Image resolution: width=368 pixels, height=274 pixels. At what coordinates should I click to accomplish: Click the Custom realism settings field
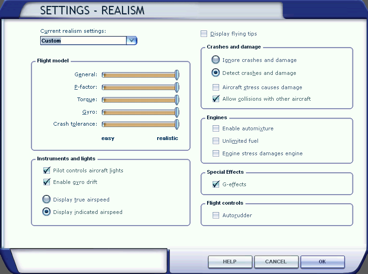pyautogui.click(x=83, y=41)
